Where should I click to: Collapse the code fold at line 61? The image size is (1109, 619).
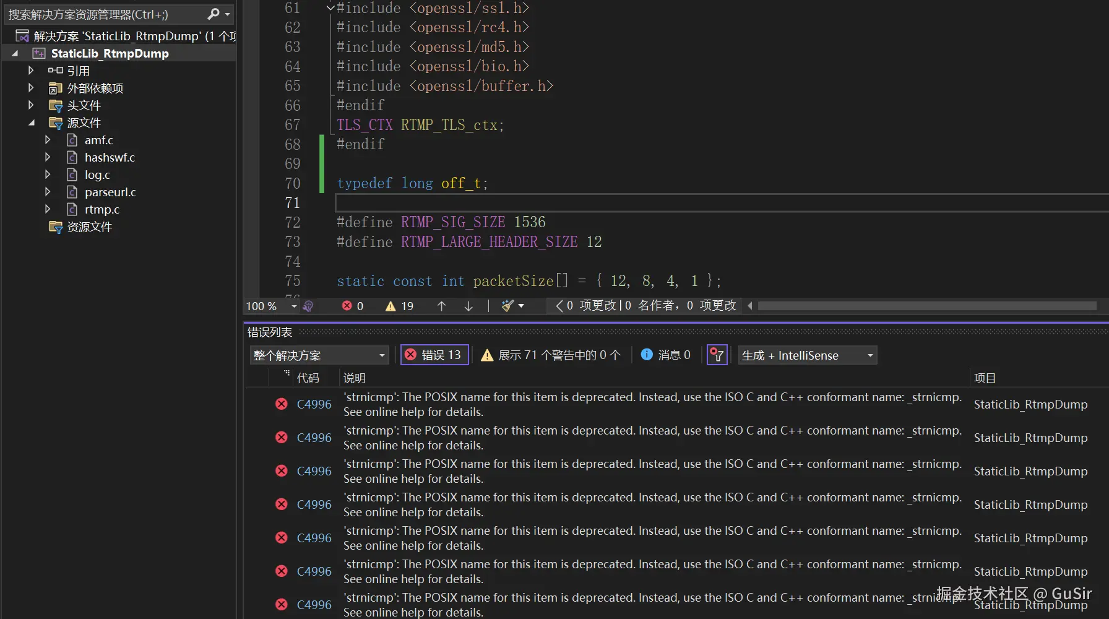(x=330, y=8)
